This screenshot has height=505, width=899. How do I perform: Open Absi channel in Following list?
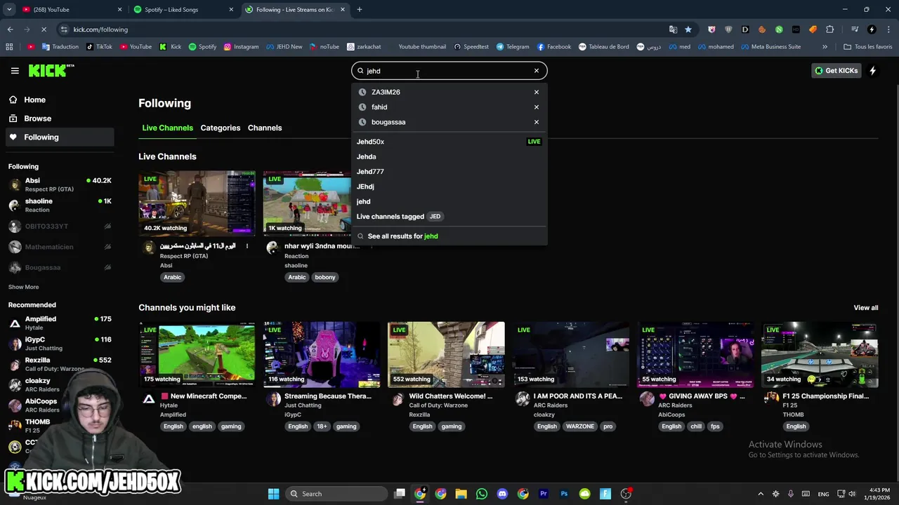[60, 184]
